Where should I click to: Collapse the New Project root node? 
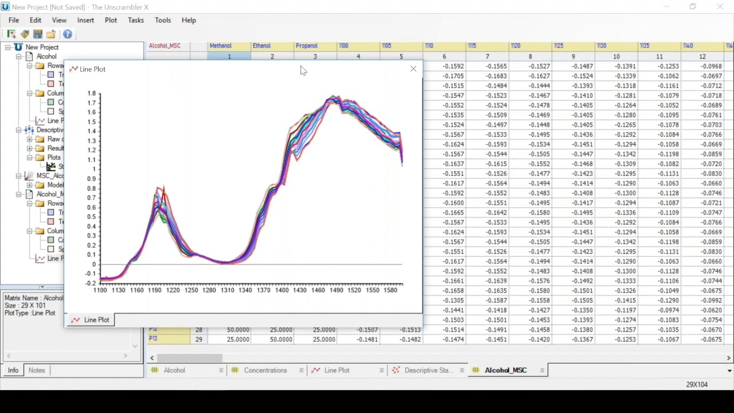pyautogui.click(x=7, y=47)
